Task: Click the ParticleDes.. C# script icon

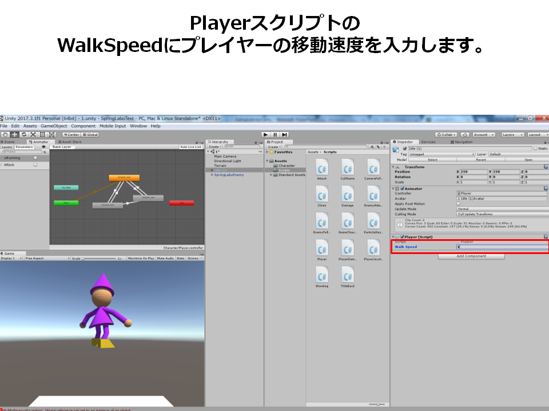Action: [373, 221]
